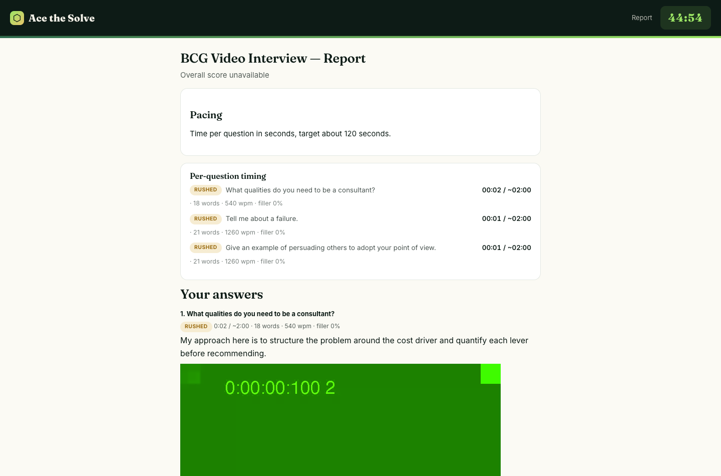Viewport: 721px width, 476px height.
Task: Click the Ace the Solve hexagon logo icon
Action: 17,18
